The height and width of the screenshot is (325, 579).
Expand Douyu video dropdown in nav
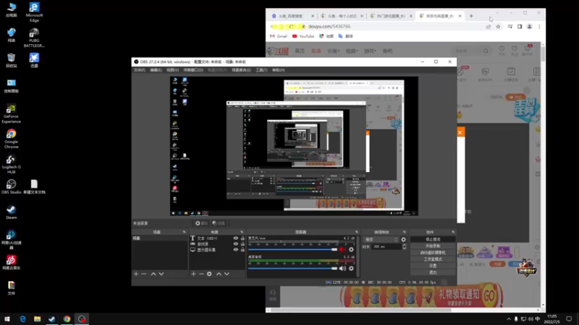pyautogui.click(x=352, y=51)
